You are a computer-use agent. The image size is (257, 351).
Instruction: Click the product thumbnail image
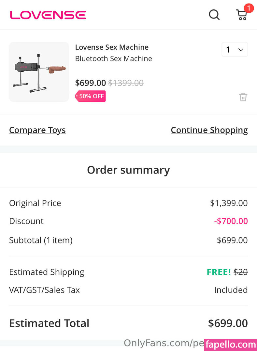point(39,72)
